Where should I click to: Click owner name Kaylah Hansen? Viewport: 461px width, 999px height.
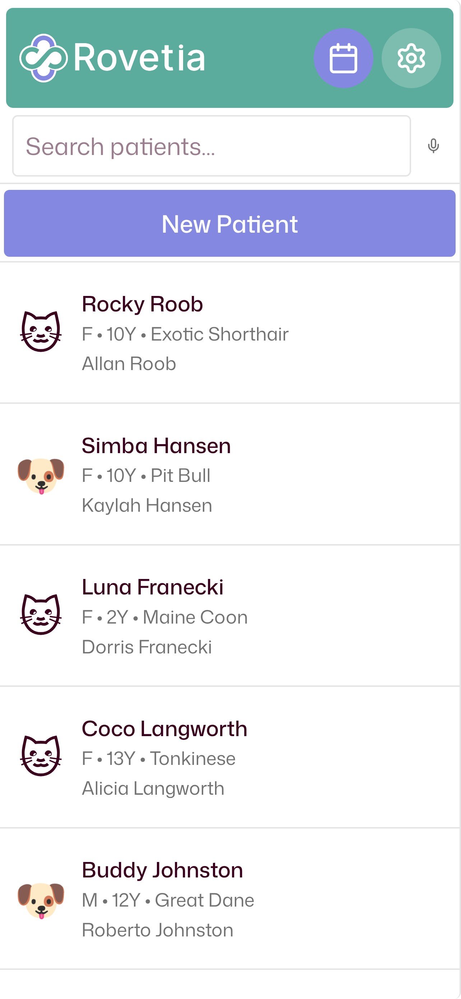(147, 505)
